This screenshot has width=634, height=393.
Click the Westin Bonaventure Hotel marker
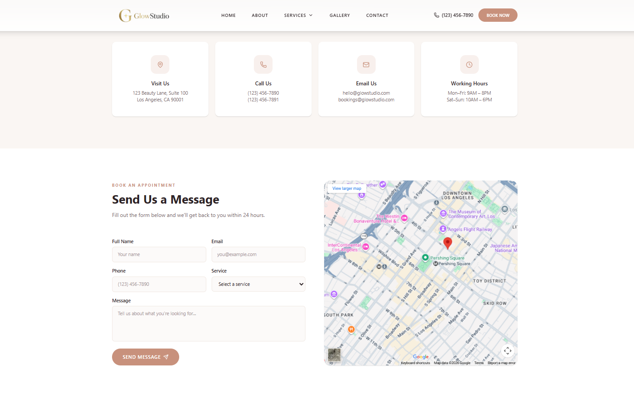404,218
